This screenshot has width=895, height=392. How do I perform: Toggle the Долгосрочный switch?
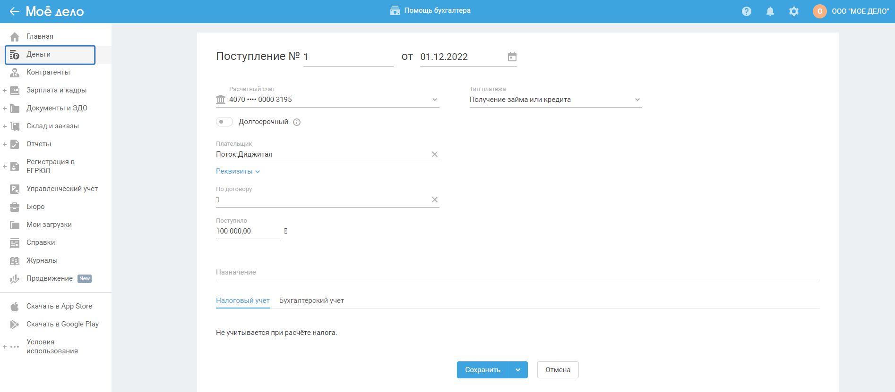224,122
